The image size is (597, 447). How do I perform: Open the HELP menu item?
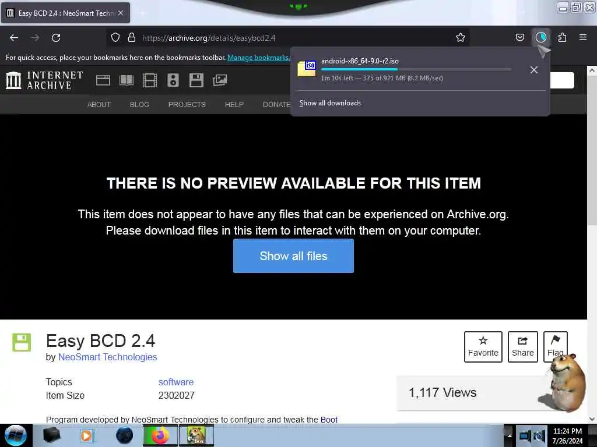point(234,105)
